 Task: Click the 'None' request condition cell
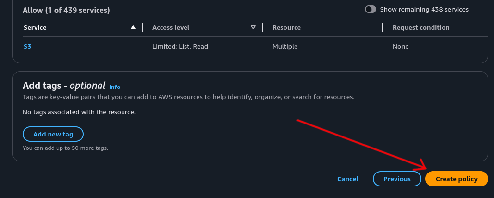[400, 47]
